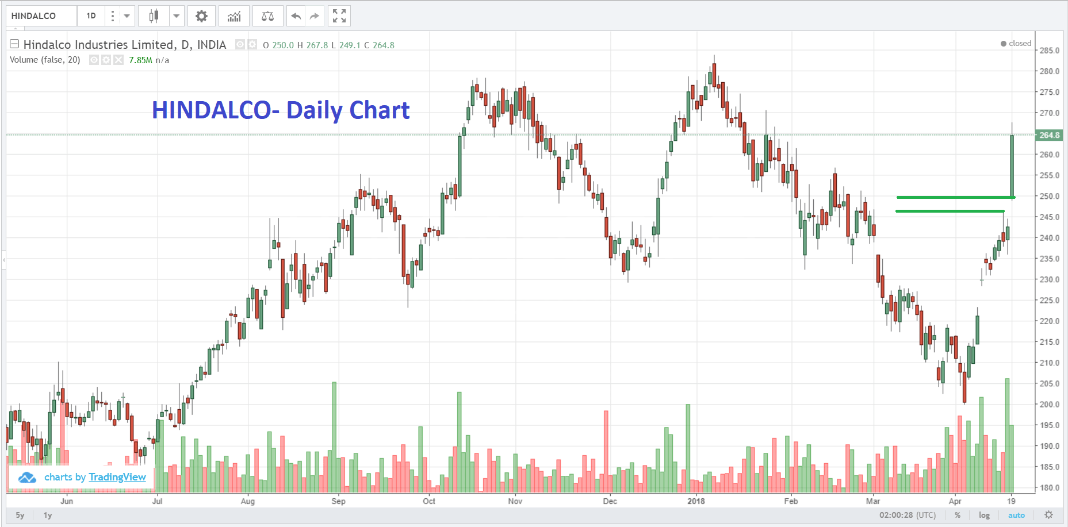Open the indicators chart icon
The width and height of the screenshot is (1068, 527).
234,16
